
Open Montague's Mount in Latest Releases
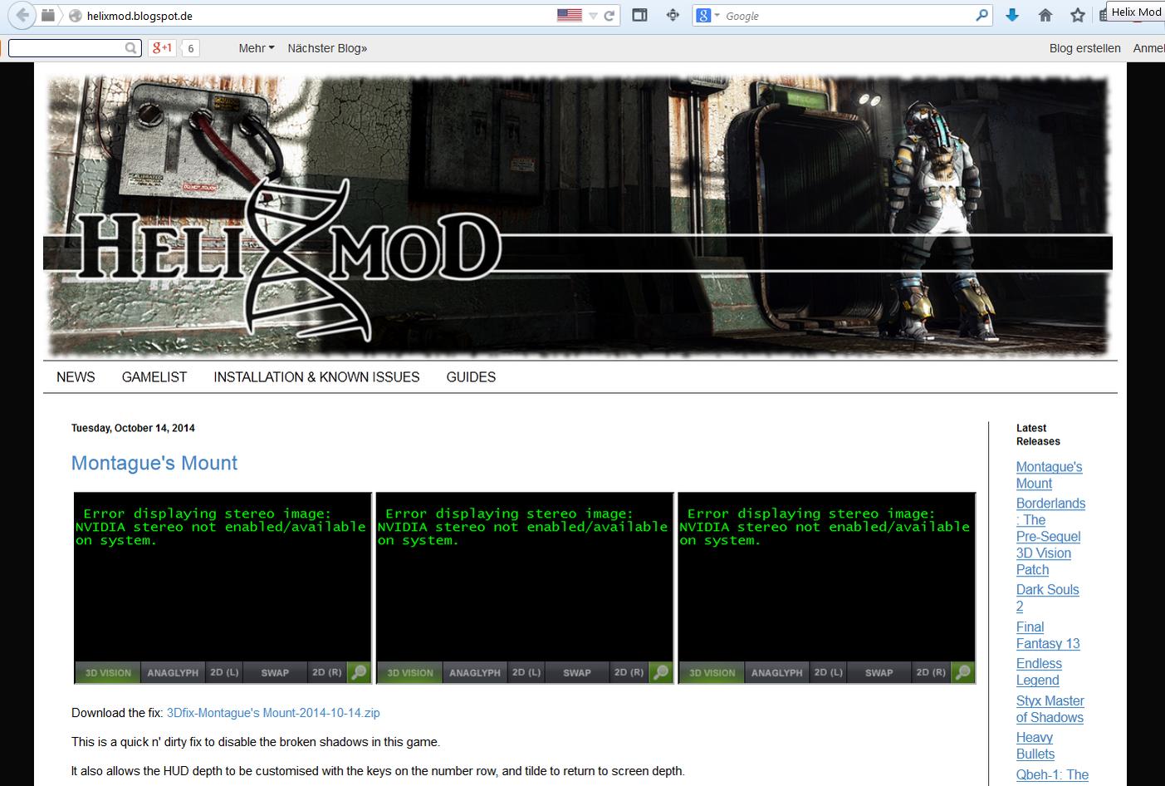click(1049, 475)
